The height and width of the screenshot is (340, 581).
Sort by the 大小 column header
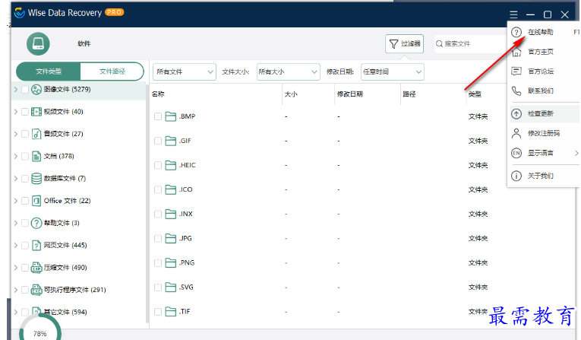pyautogui.click(x=291, y=94)
